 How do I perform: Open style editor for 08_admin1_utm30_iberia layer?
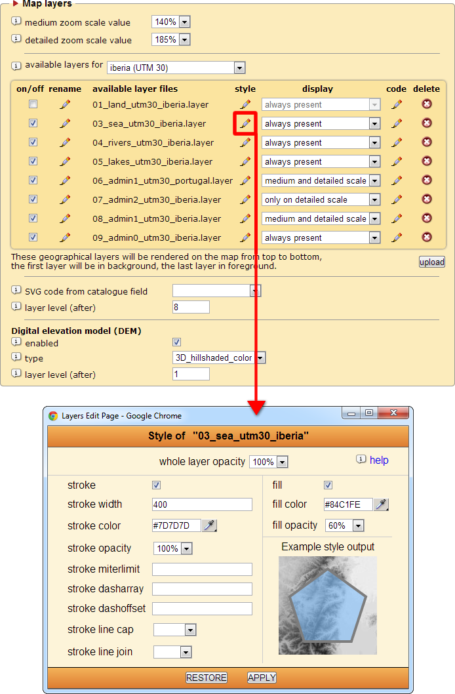coord(245,218)
